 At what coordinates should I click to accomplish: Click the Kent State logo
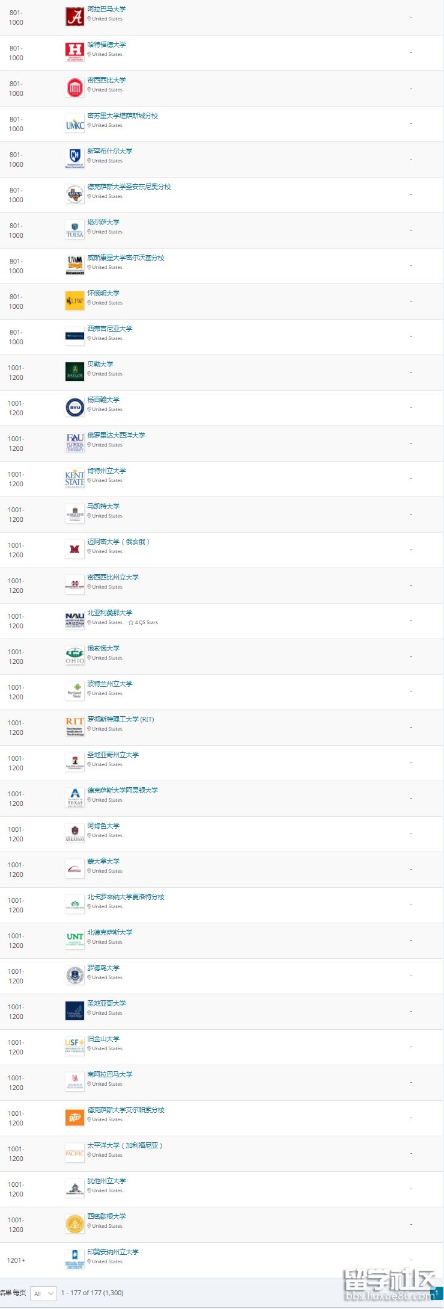[x=75, y=479]
